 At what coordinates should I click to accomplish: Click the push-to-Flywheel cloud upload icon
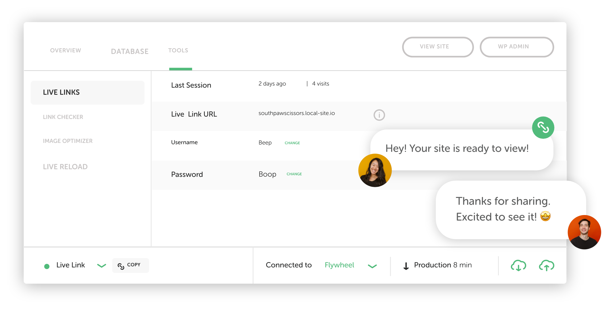coord(546,266)
